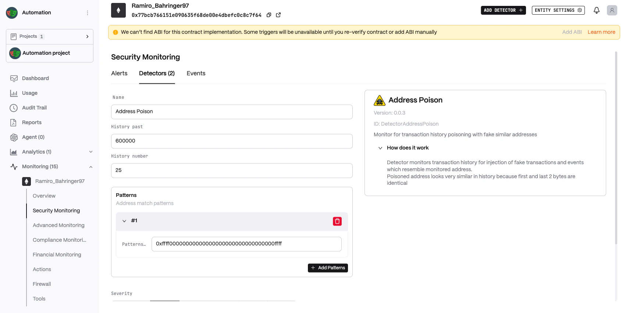This screenshot has width=629, height=313.
Task: Click the yellow warning banner icon
Action: pyautogui.click(x=116, y=32)
